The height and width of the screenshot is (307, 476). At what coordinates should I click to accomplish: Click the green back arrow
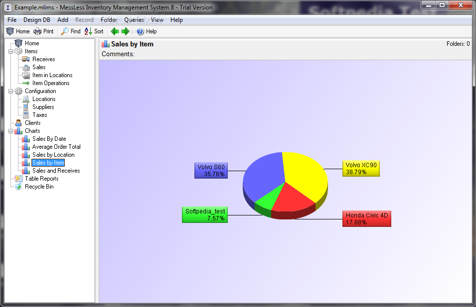[x=115, y=31]
